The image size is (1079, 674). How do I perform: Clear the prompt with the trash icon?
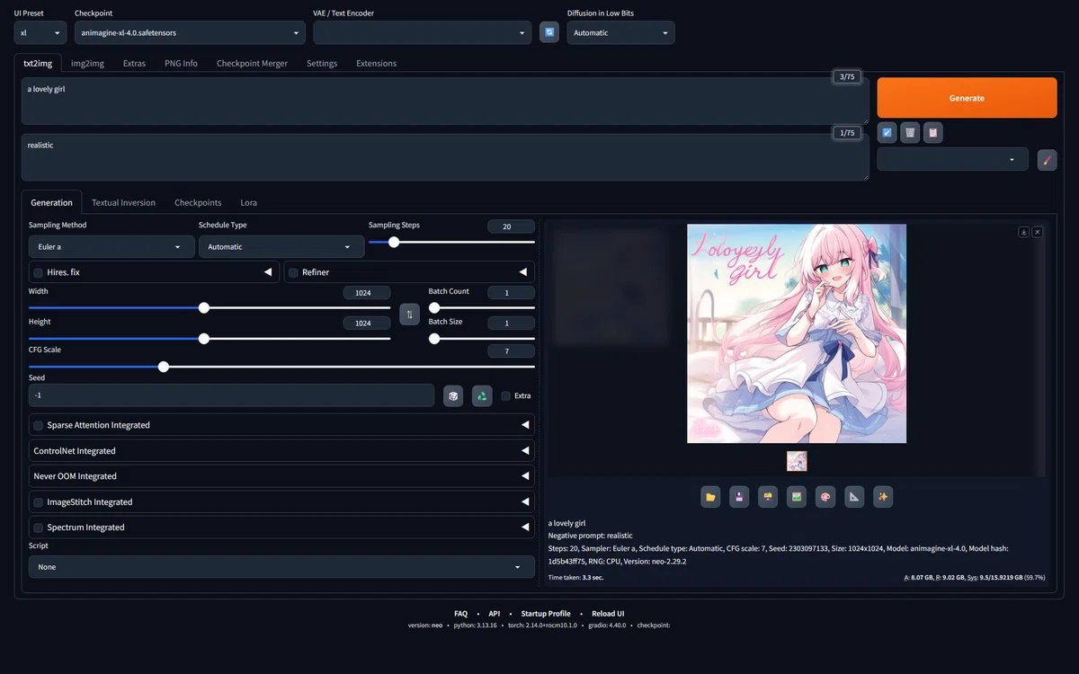(910, 133)
